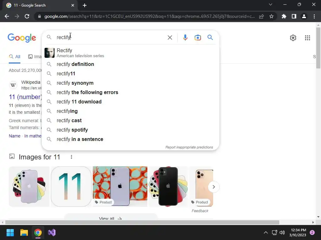321x240 pixels.
Task: Open the iOS 11 logo thumbnail
Action: click(71, 187)
